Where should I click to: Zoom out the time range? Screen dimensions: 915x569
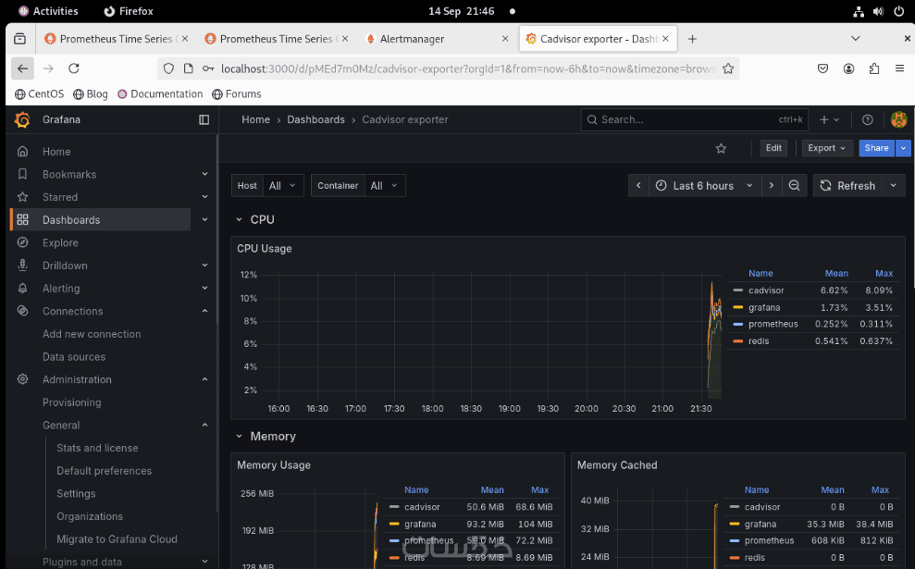pos(794,186)
